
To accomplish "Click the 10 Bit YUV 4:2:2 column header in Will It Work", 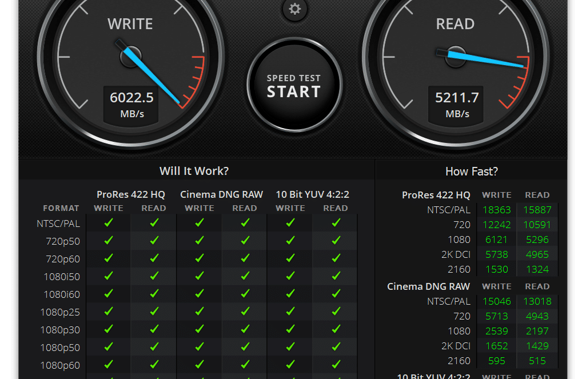I will [312, 194].
